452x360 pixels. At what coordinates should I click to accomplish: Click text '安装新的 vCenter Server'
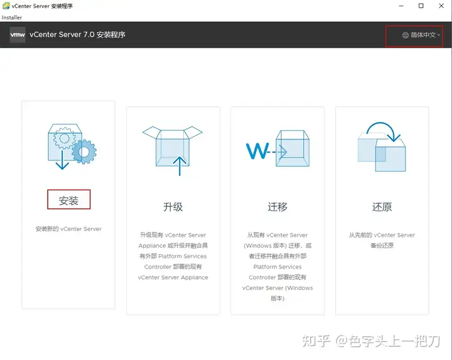[68, 229]
